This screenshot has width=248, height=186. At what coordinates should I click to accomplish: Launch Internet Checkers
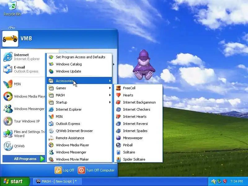(138, 109)
